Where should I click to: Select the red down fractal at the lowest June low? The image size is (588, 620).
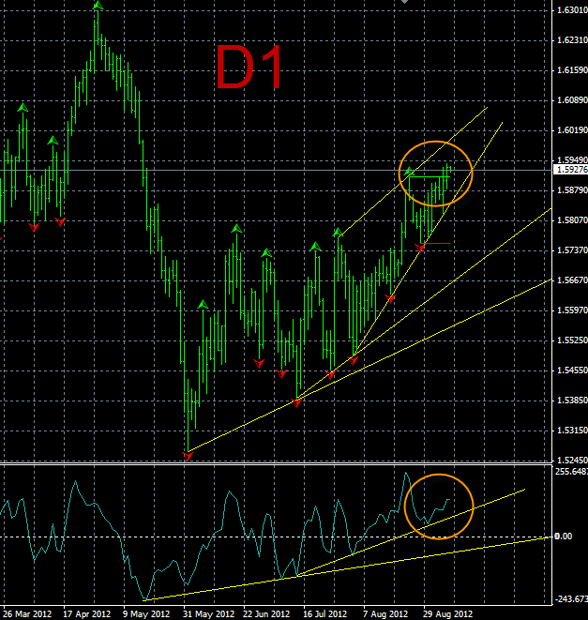coord(188,456)
